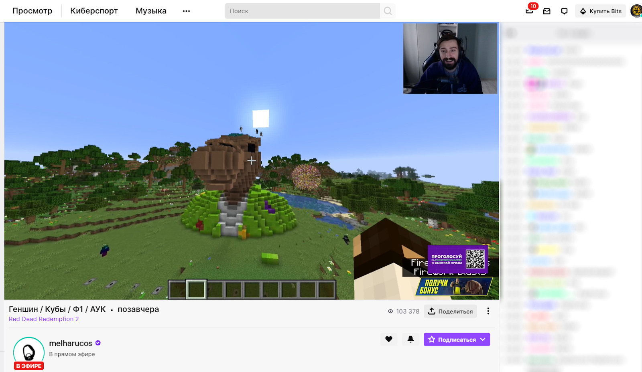
Task: Expand the Подписаться dropdown chevron
Action: tap(483, 340)
